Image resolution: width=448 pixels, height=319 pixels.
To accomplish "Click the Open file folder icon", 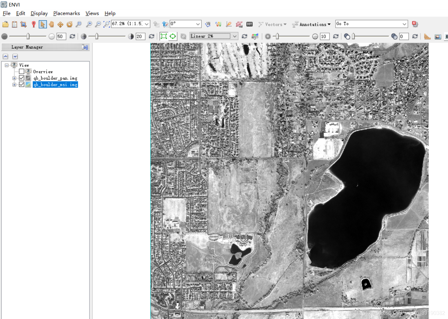I will pyautogui.click(x=5, y=24).
